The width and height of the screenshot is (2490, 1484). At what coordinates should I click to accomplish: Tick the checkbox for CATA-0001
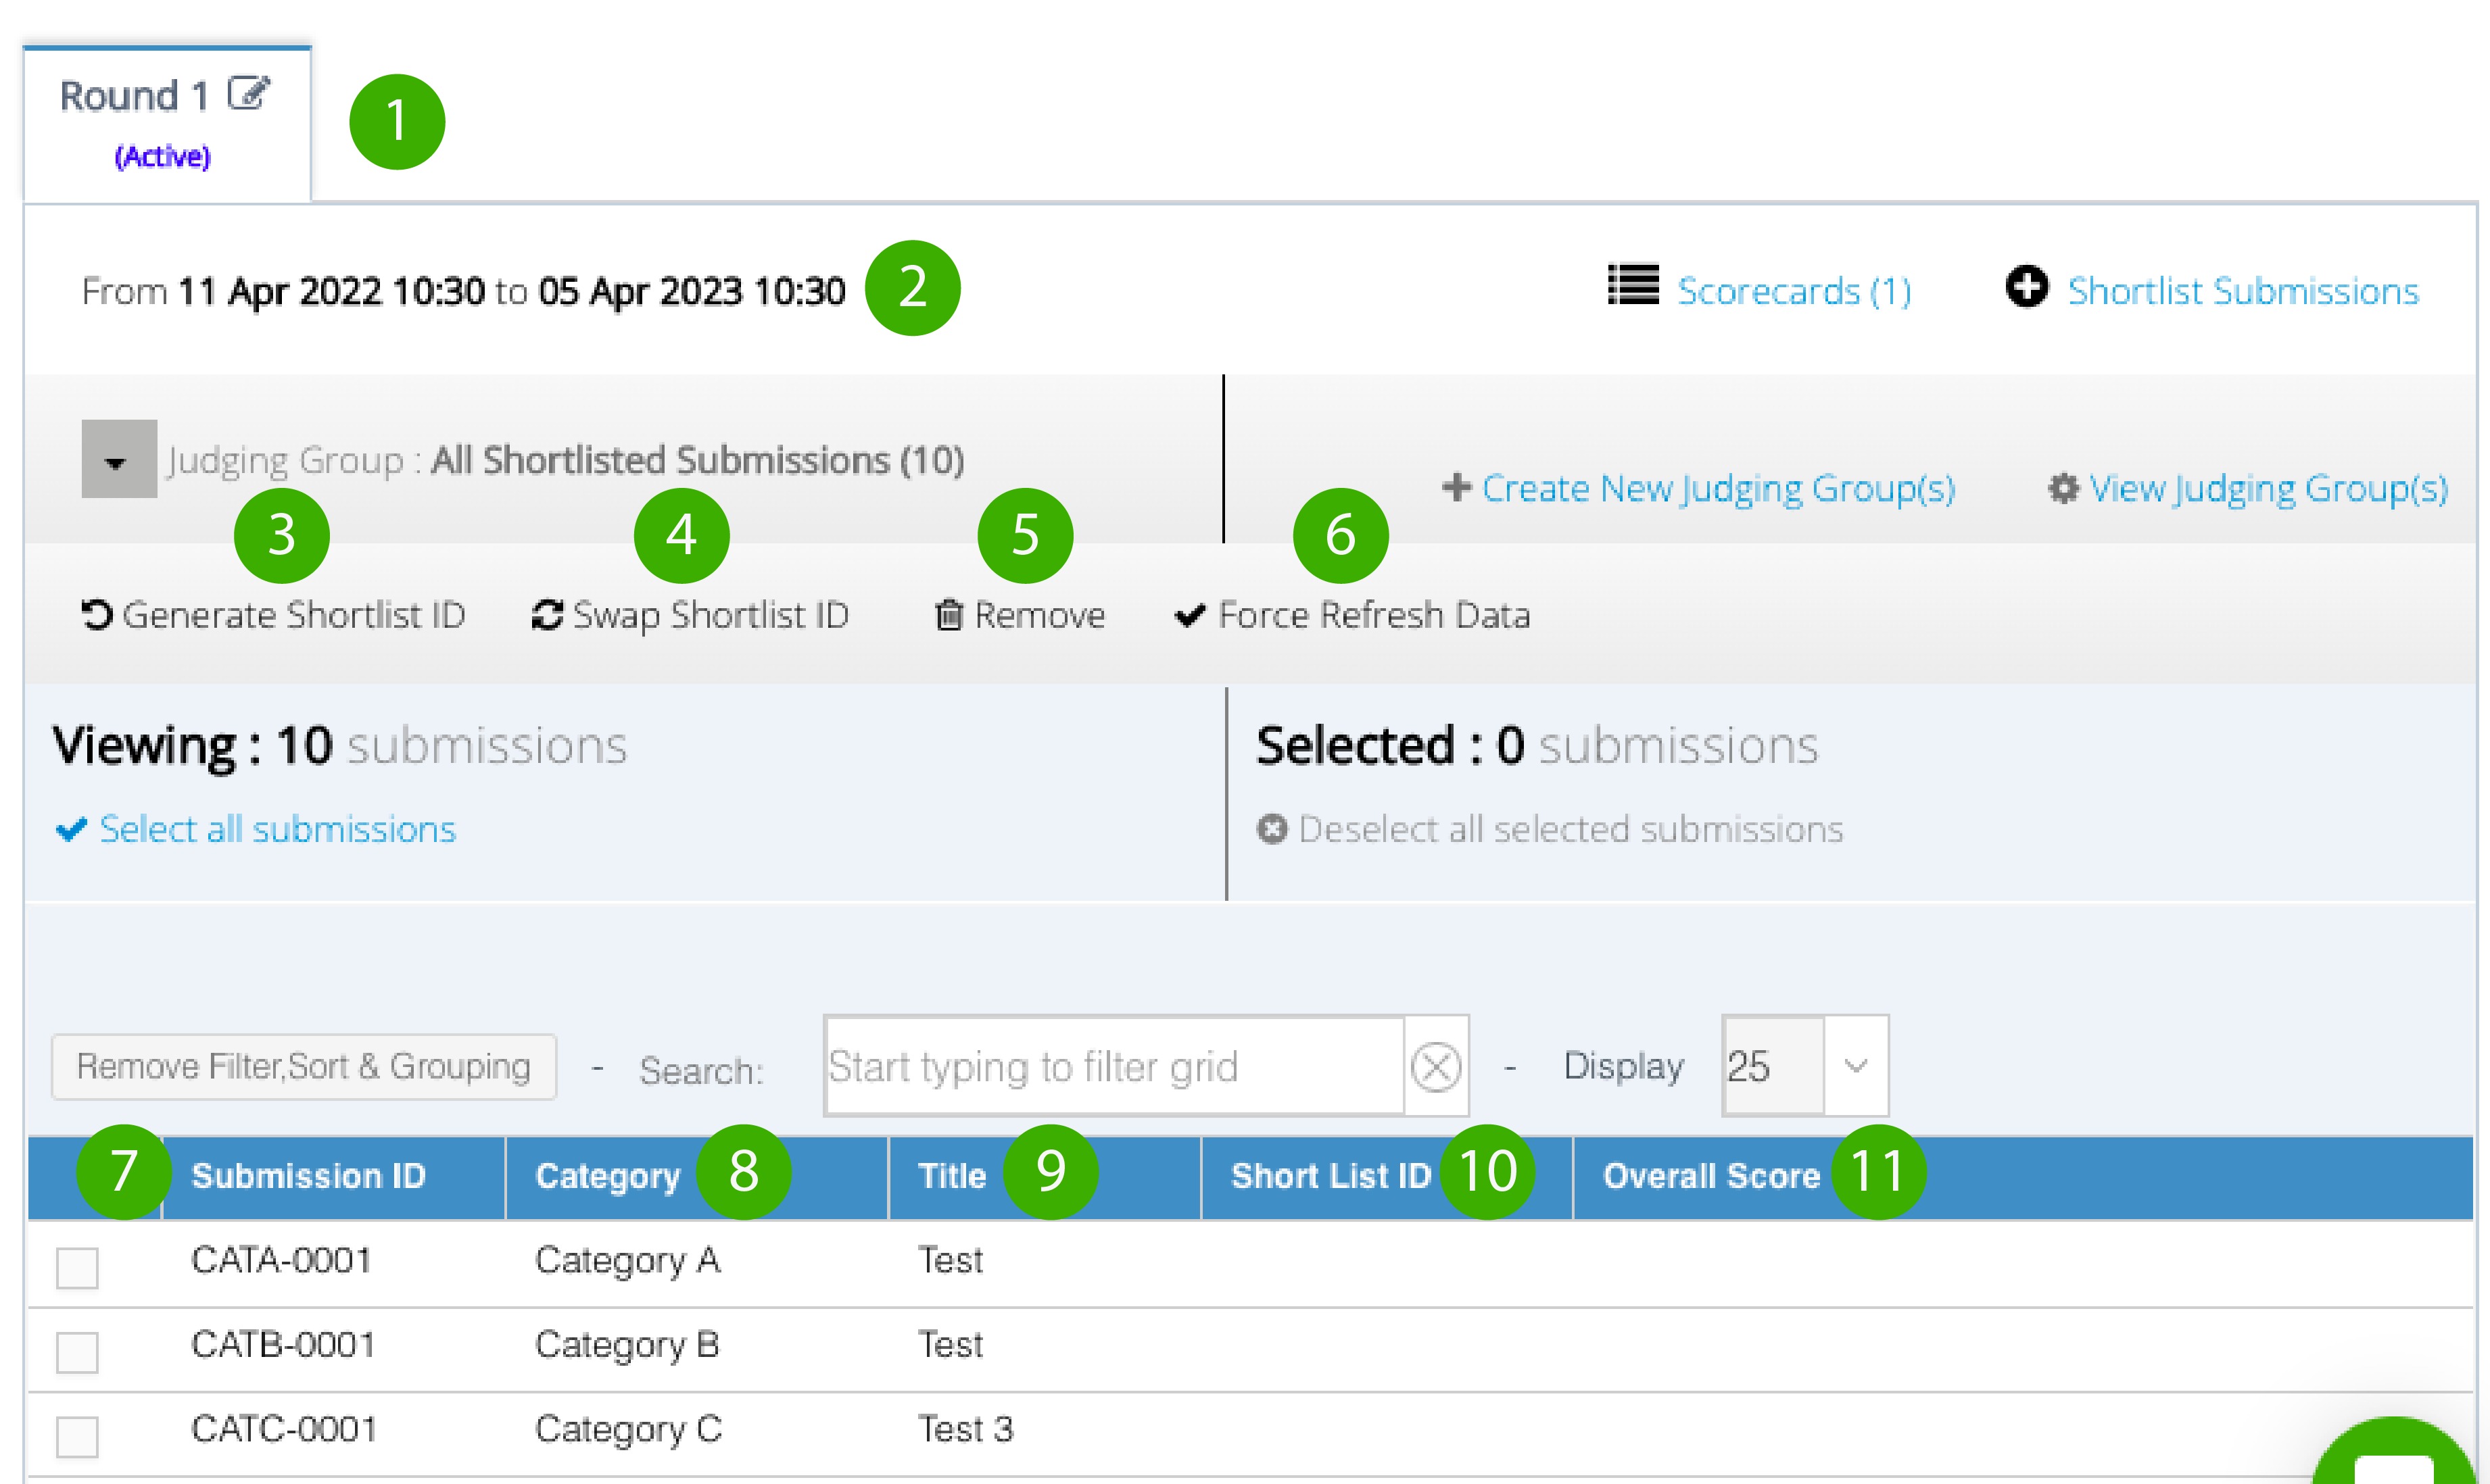(x=77, y=1268)
